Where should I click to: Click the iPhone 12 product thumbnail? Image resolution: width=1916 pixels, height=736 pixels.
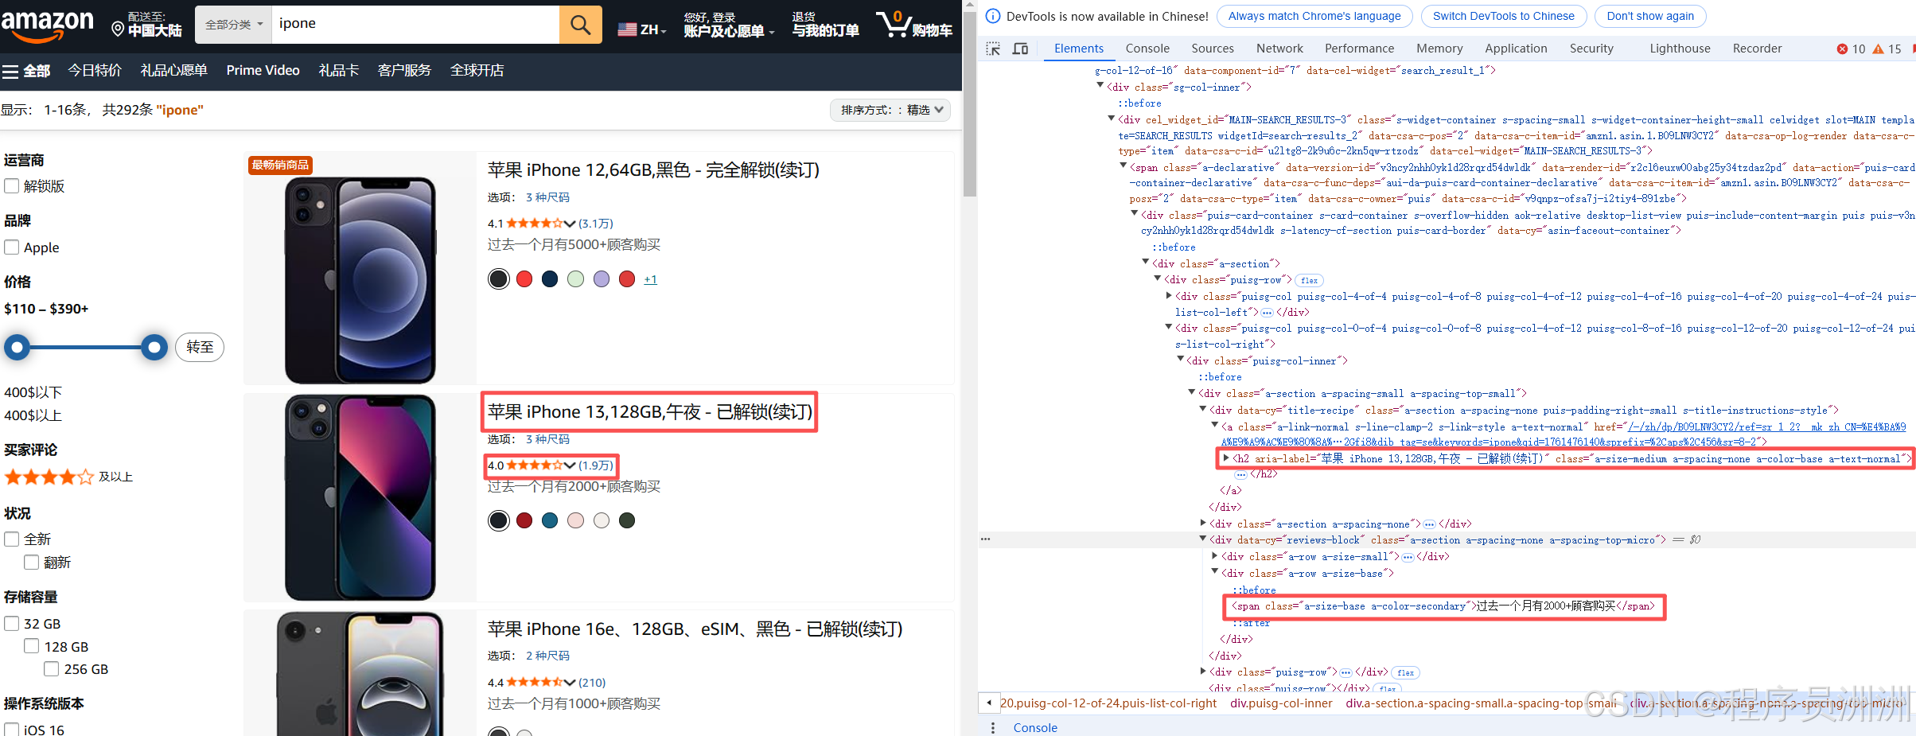360,280
